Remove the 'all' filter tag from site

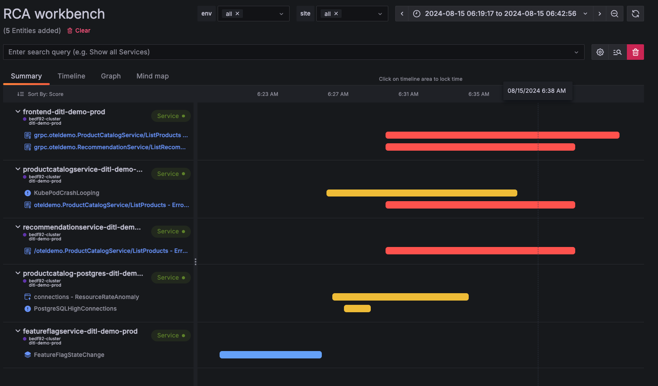(x=336, y=13)
